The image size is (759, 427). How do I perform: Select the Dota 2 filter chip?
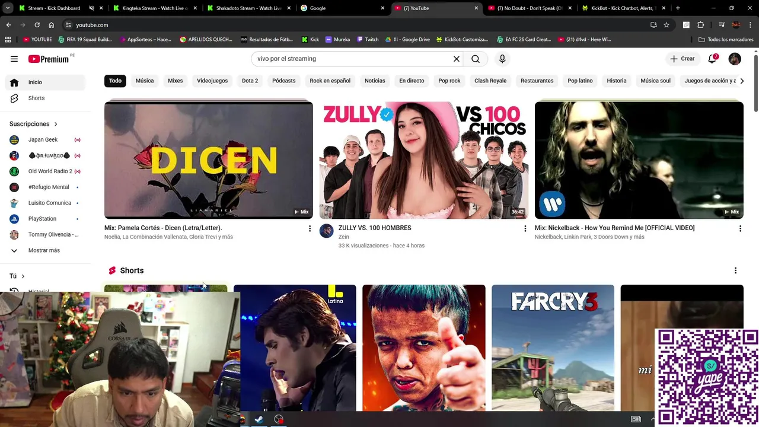[x=250, y=81]
